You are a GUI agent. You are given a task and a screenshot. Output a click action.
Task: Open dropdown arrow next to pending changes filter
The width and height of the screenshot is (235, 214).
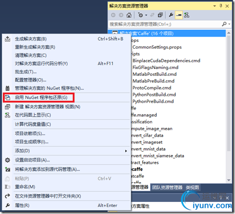click(x=146, y=15)
